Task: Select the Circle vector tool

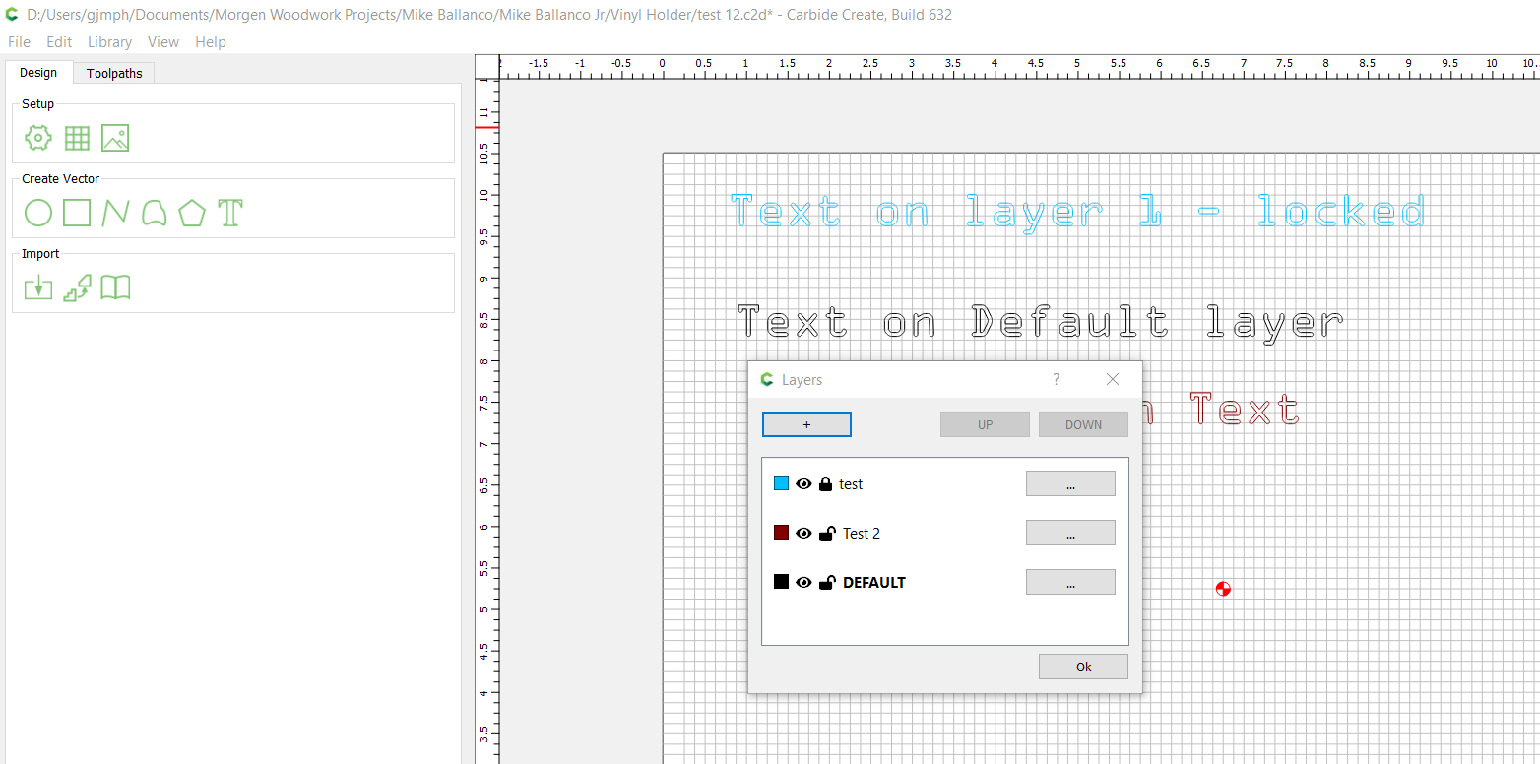Action: (37, 213)
